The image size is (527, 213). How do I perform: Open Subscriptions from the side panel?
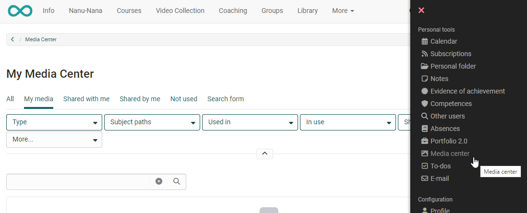(450, 54)
